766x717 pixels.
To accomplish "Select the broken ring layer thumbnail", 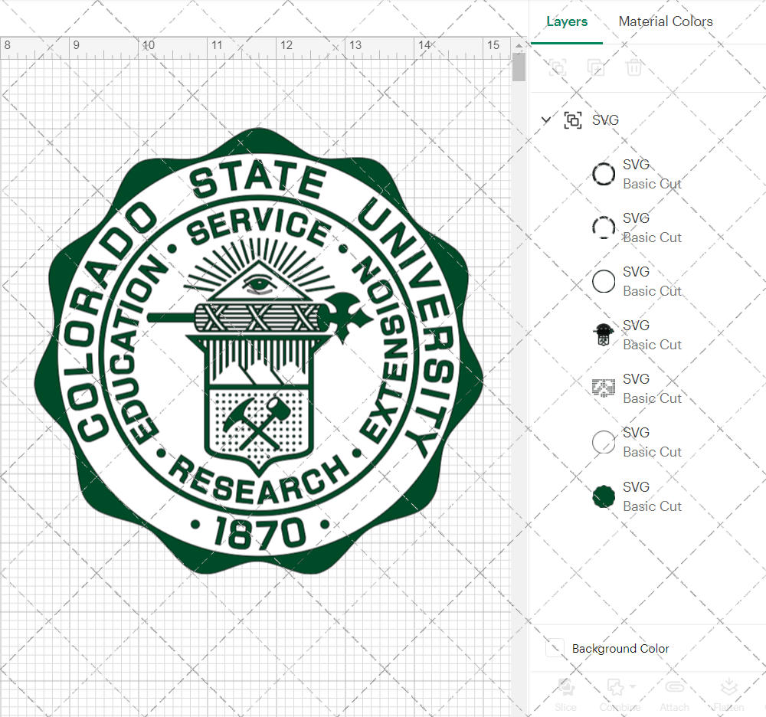I will coord(604,227).
